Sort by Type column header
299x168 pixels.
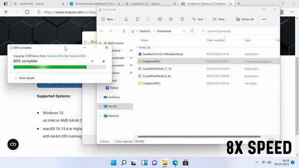click(x=248, y=40)
